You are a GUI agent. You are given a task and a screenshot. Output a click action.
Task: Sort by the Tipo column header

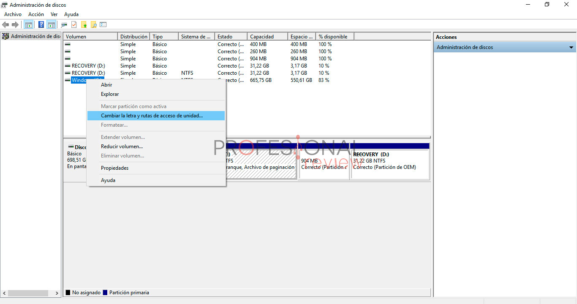pyautogui.click(x=164, y=37)
